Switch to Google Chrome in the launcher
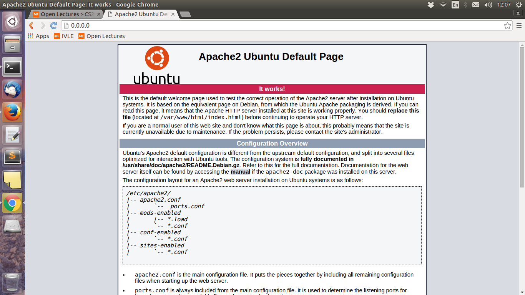525x295 pixels. (x=12, y=203)
